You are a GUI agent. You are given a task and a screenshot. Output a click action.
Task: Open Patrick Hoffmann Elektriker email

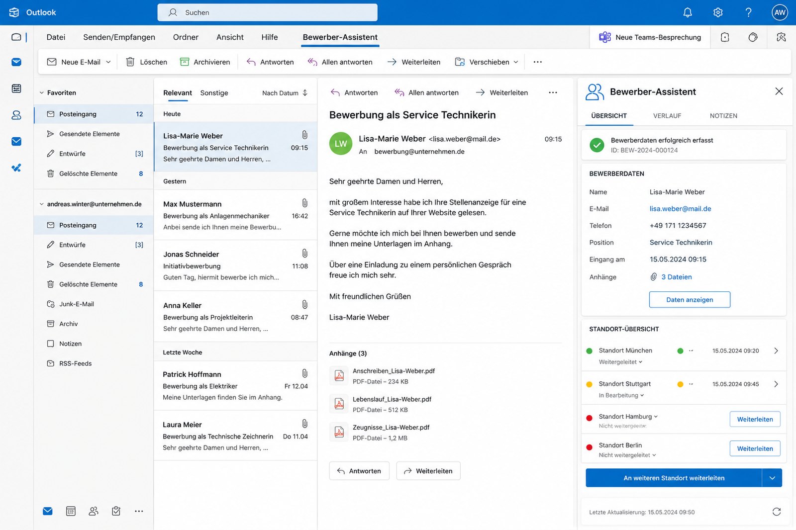(x=236, y=386)
